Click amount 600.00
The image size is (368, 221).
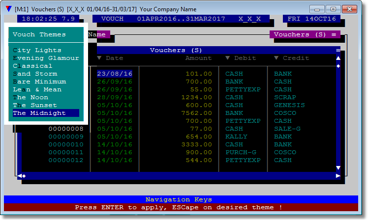tap(199, 105)
